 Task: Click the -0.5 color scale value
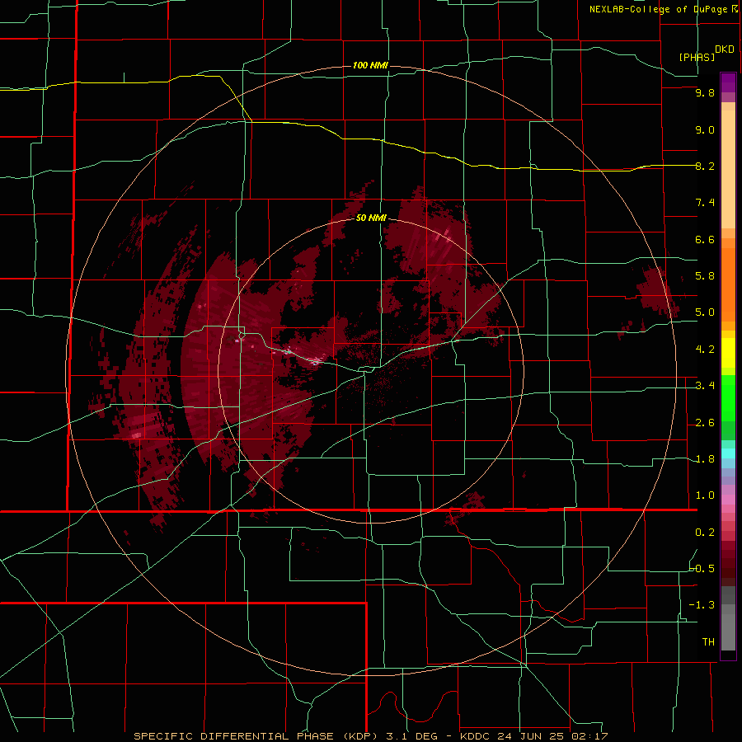click(x=702, y=569)
